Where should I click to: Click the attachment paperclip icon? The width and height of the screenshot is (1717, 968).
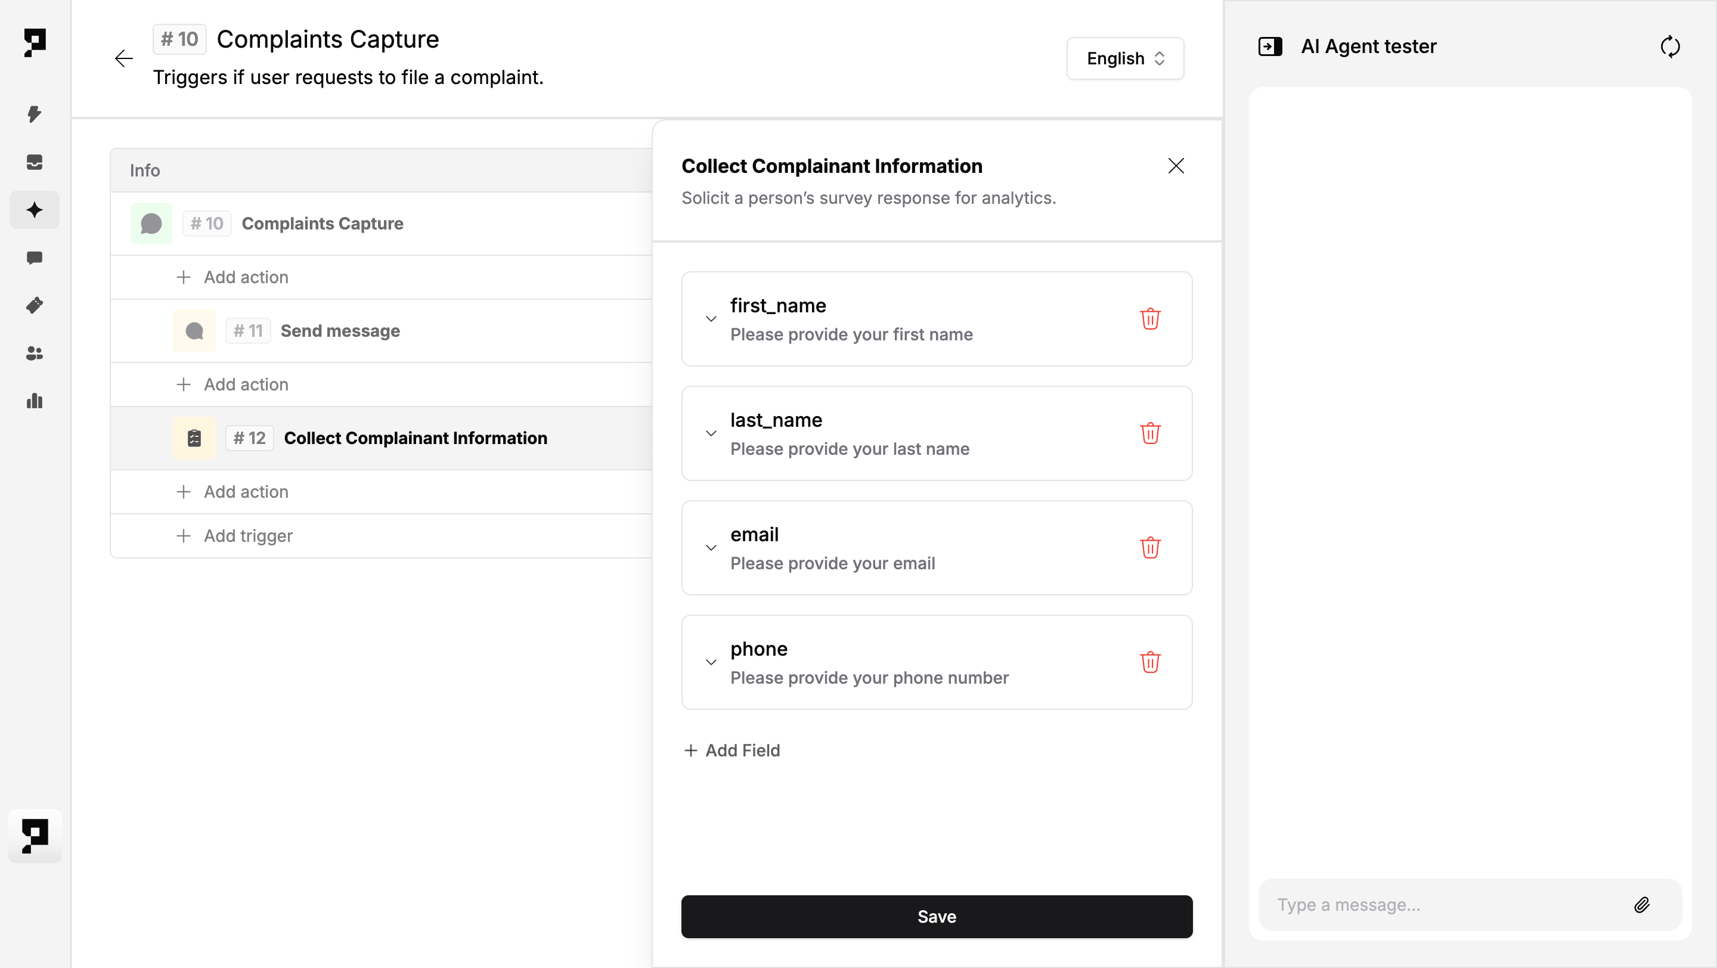[x=1642, y=905]
